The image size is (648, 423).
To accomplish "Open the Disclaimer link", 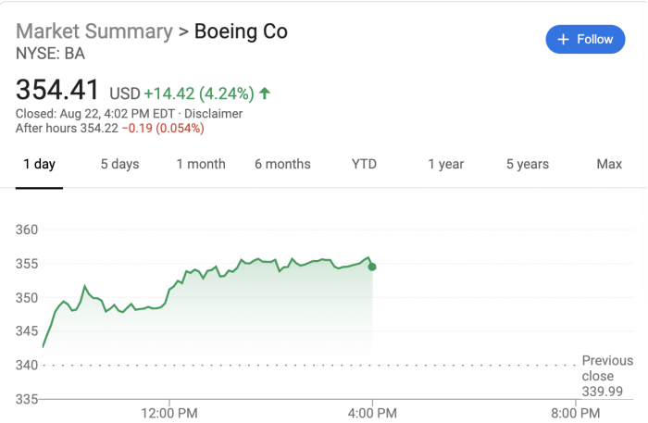I will [211, 114].
